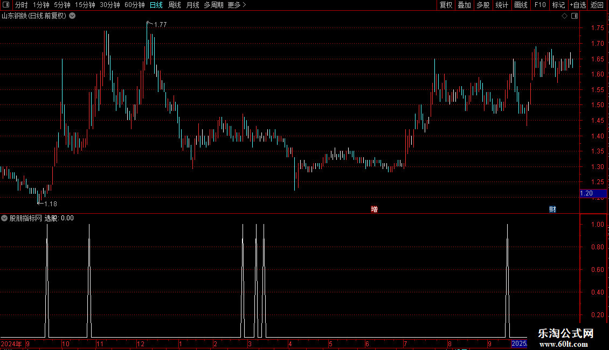Click the diamond icon in chart header

point(565,16)
